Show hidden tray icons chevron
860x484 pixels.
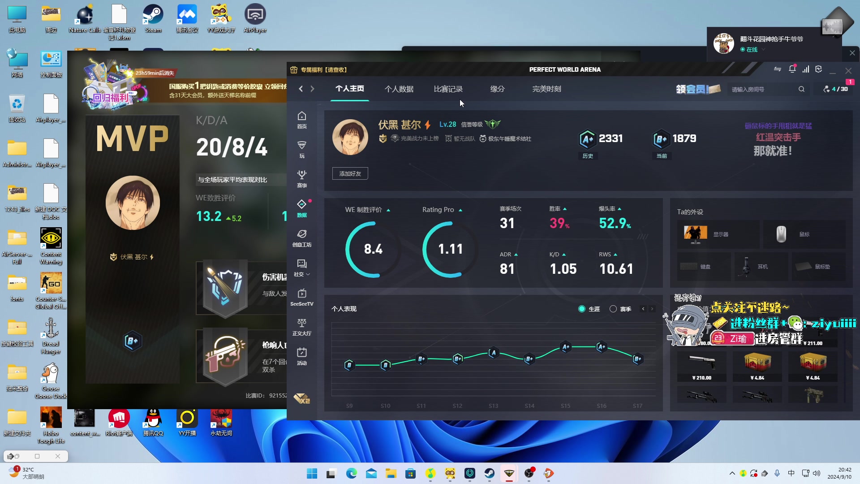pyautogui.click(x=732, y=473)
